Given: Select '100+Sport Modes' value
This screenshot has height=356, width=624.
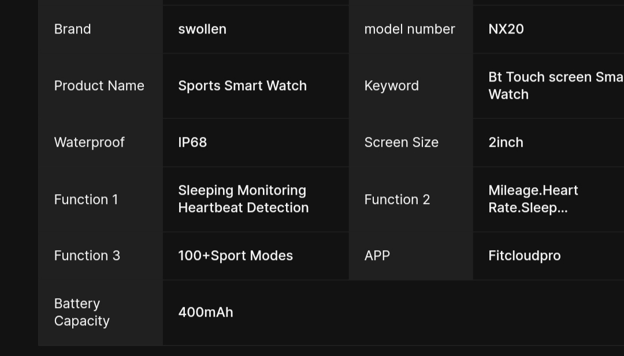Looking at the screenshot, I should click(235, 255).
